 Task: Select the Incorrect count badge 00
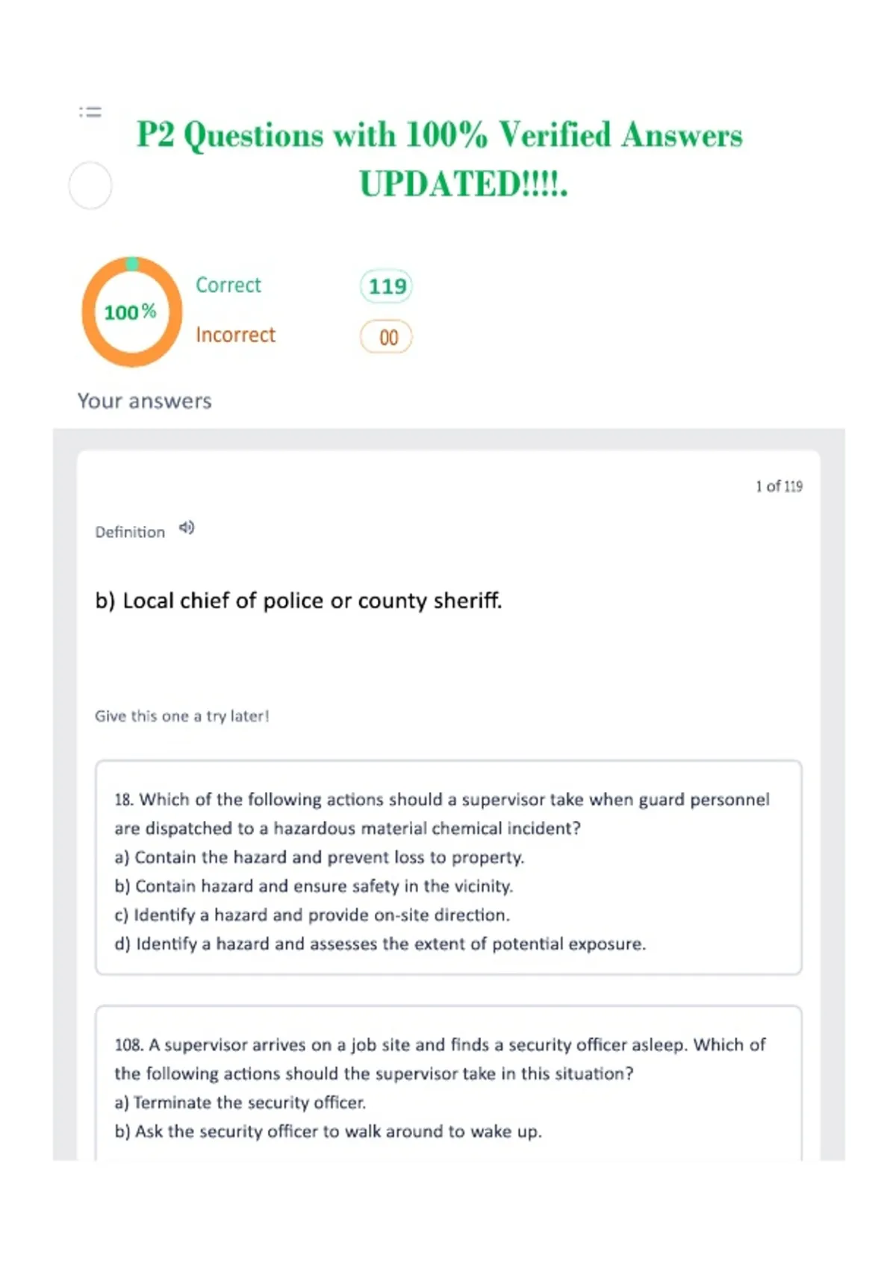[x=386, y=337]
